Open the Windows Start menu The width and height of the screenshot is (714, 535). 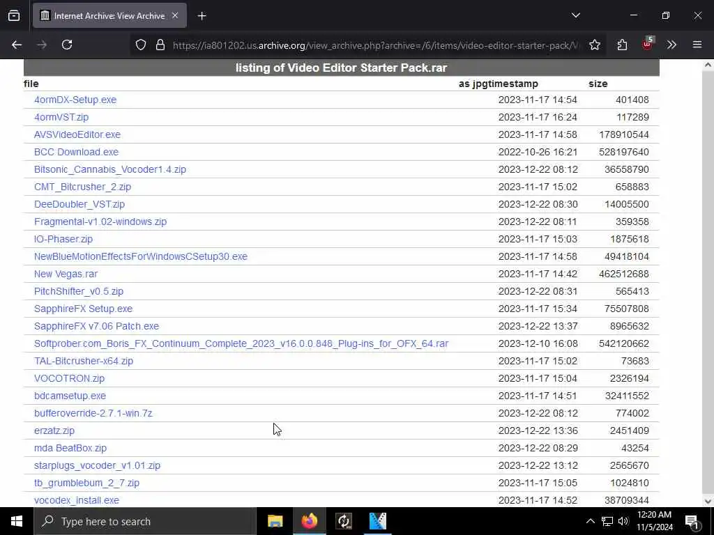point(17,521)
